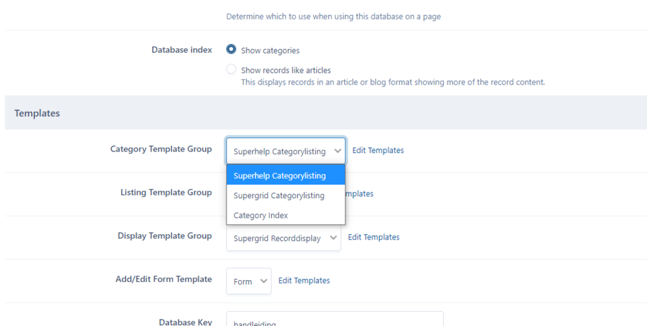Image resolution: width=647 pixels, height=326 pixels.
Task: Click the Templates section header
Action: (x=37, y=113)
